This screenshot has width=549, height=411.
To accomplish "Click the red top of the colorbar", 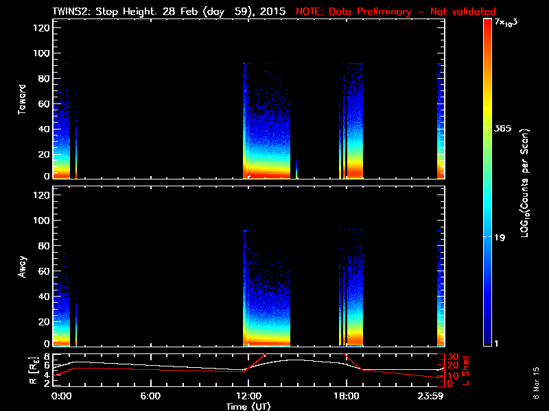I will (x=487, y=24).
